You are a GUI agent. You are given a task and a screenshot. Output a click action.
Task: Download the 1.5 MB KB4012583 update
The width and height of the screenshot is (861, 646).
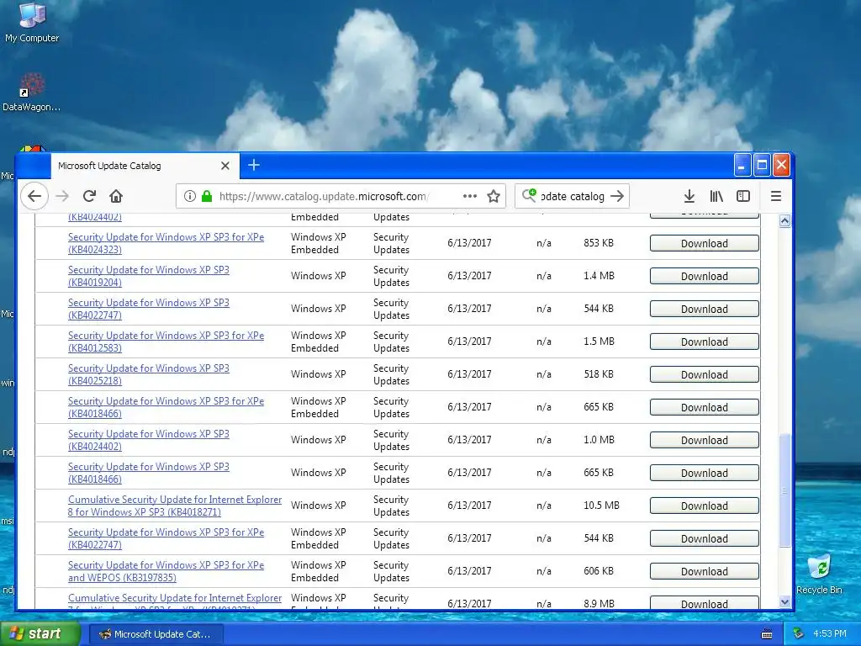pyautogui.click(x=705, y=342)
